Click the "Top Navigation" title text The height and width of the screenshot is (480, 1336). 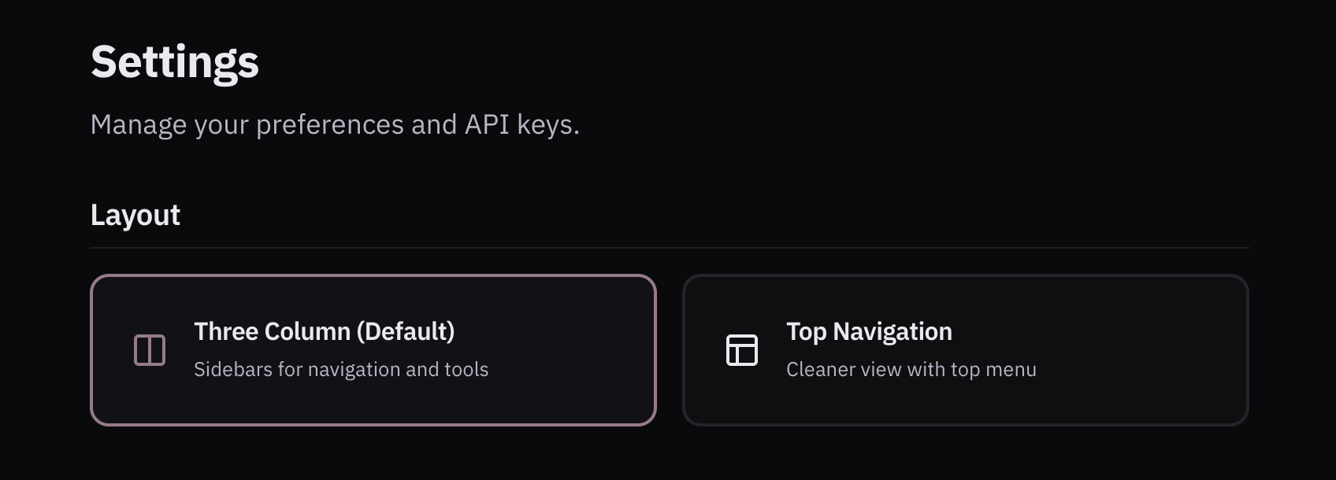tap(869, 331)
